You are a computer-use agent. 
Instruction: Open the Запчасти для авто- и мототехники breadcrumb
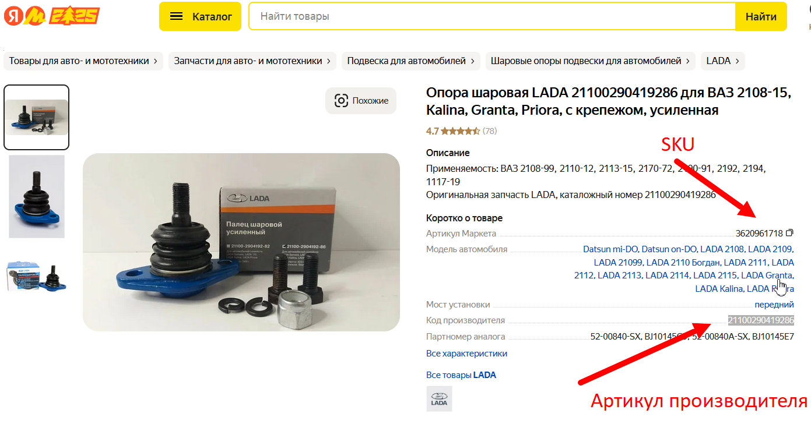252,61
